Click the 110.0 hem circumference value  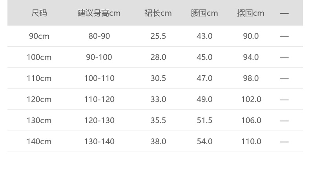pyautogui.click(x=251, y=142)
